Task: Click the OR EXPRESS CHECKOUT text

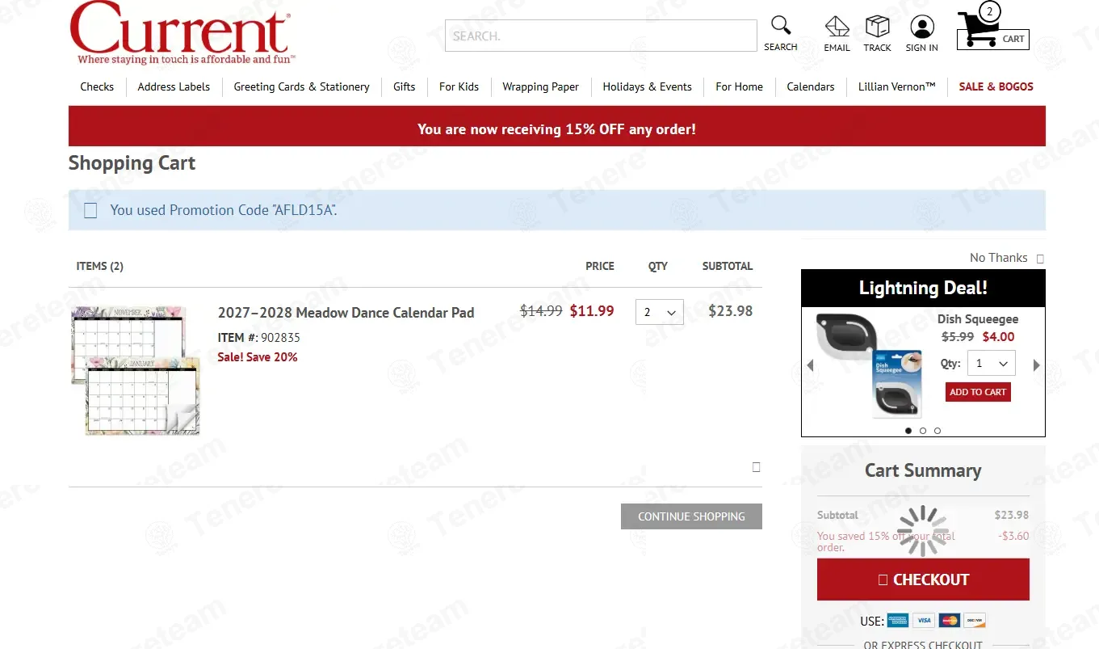Action: (923, 645)
